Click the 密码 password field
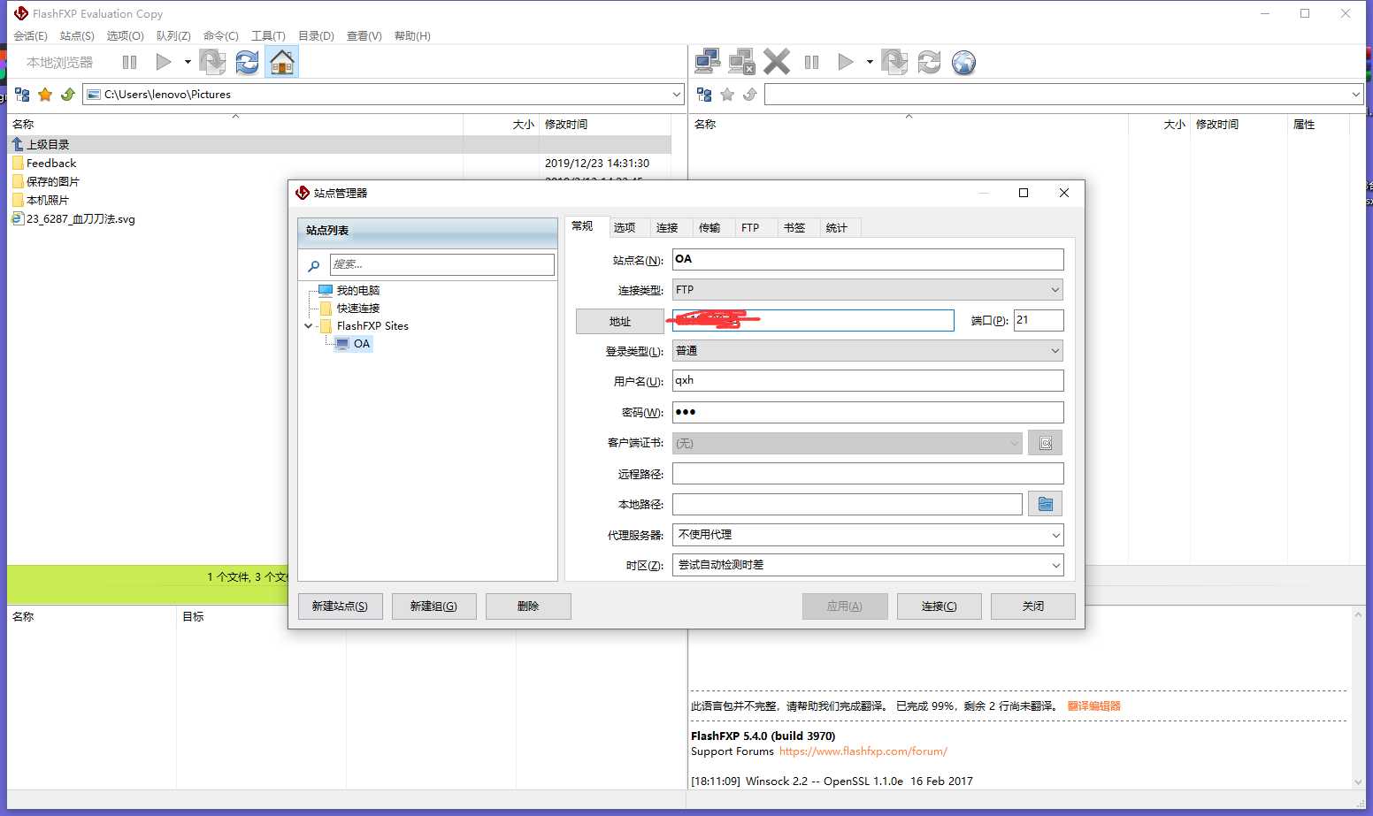The height and width of the screenshot is (816, 1373). pyautogui.click(x=868, y=412)
